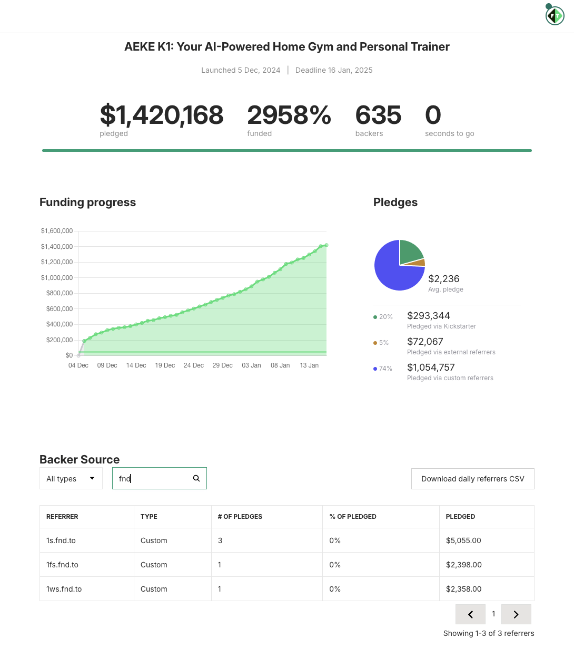Sort by the PLEDGED column header
The height and width of the screenshot is (657, 574).
(460, 517)
